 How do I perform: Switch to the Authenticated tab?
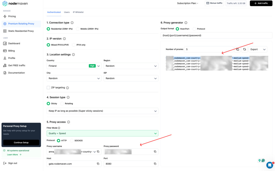coord(54,12)
